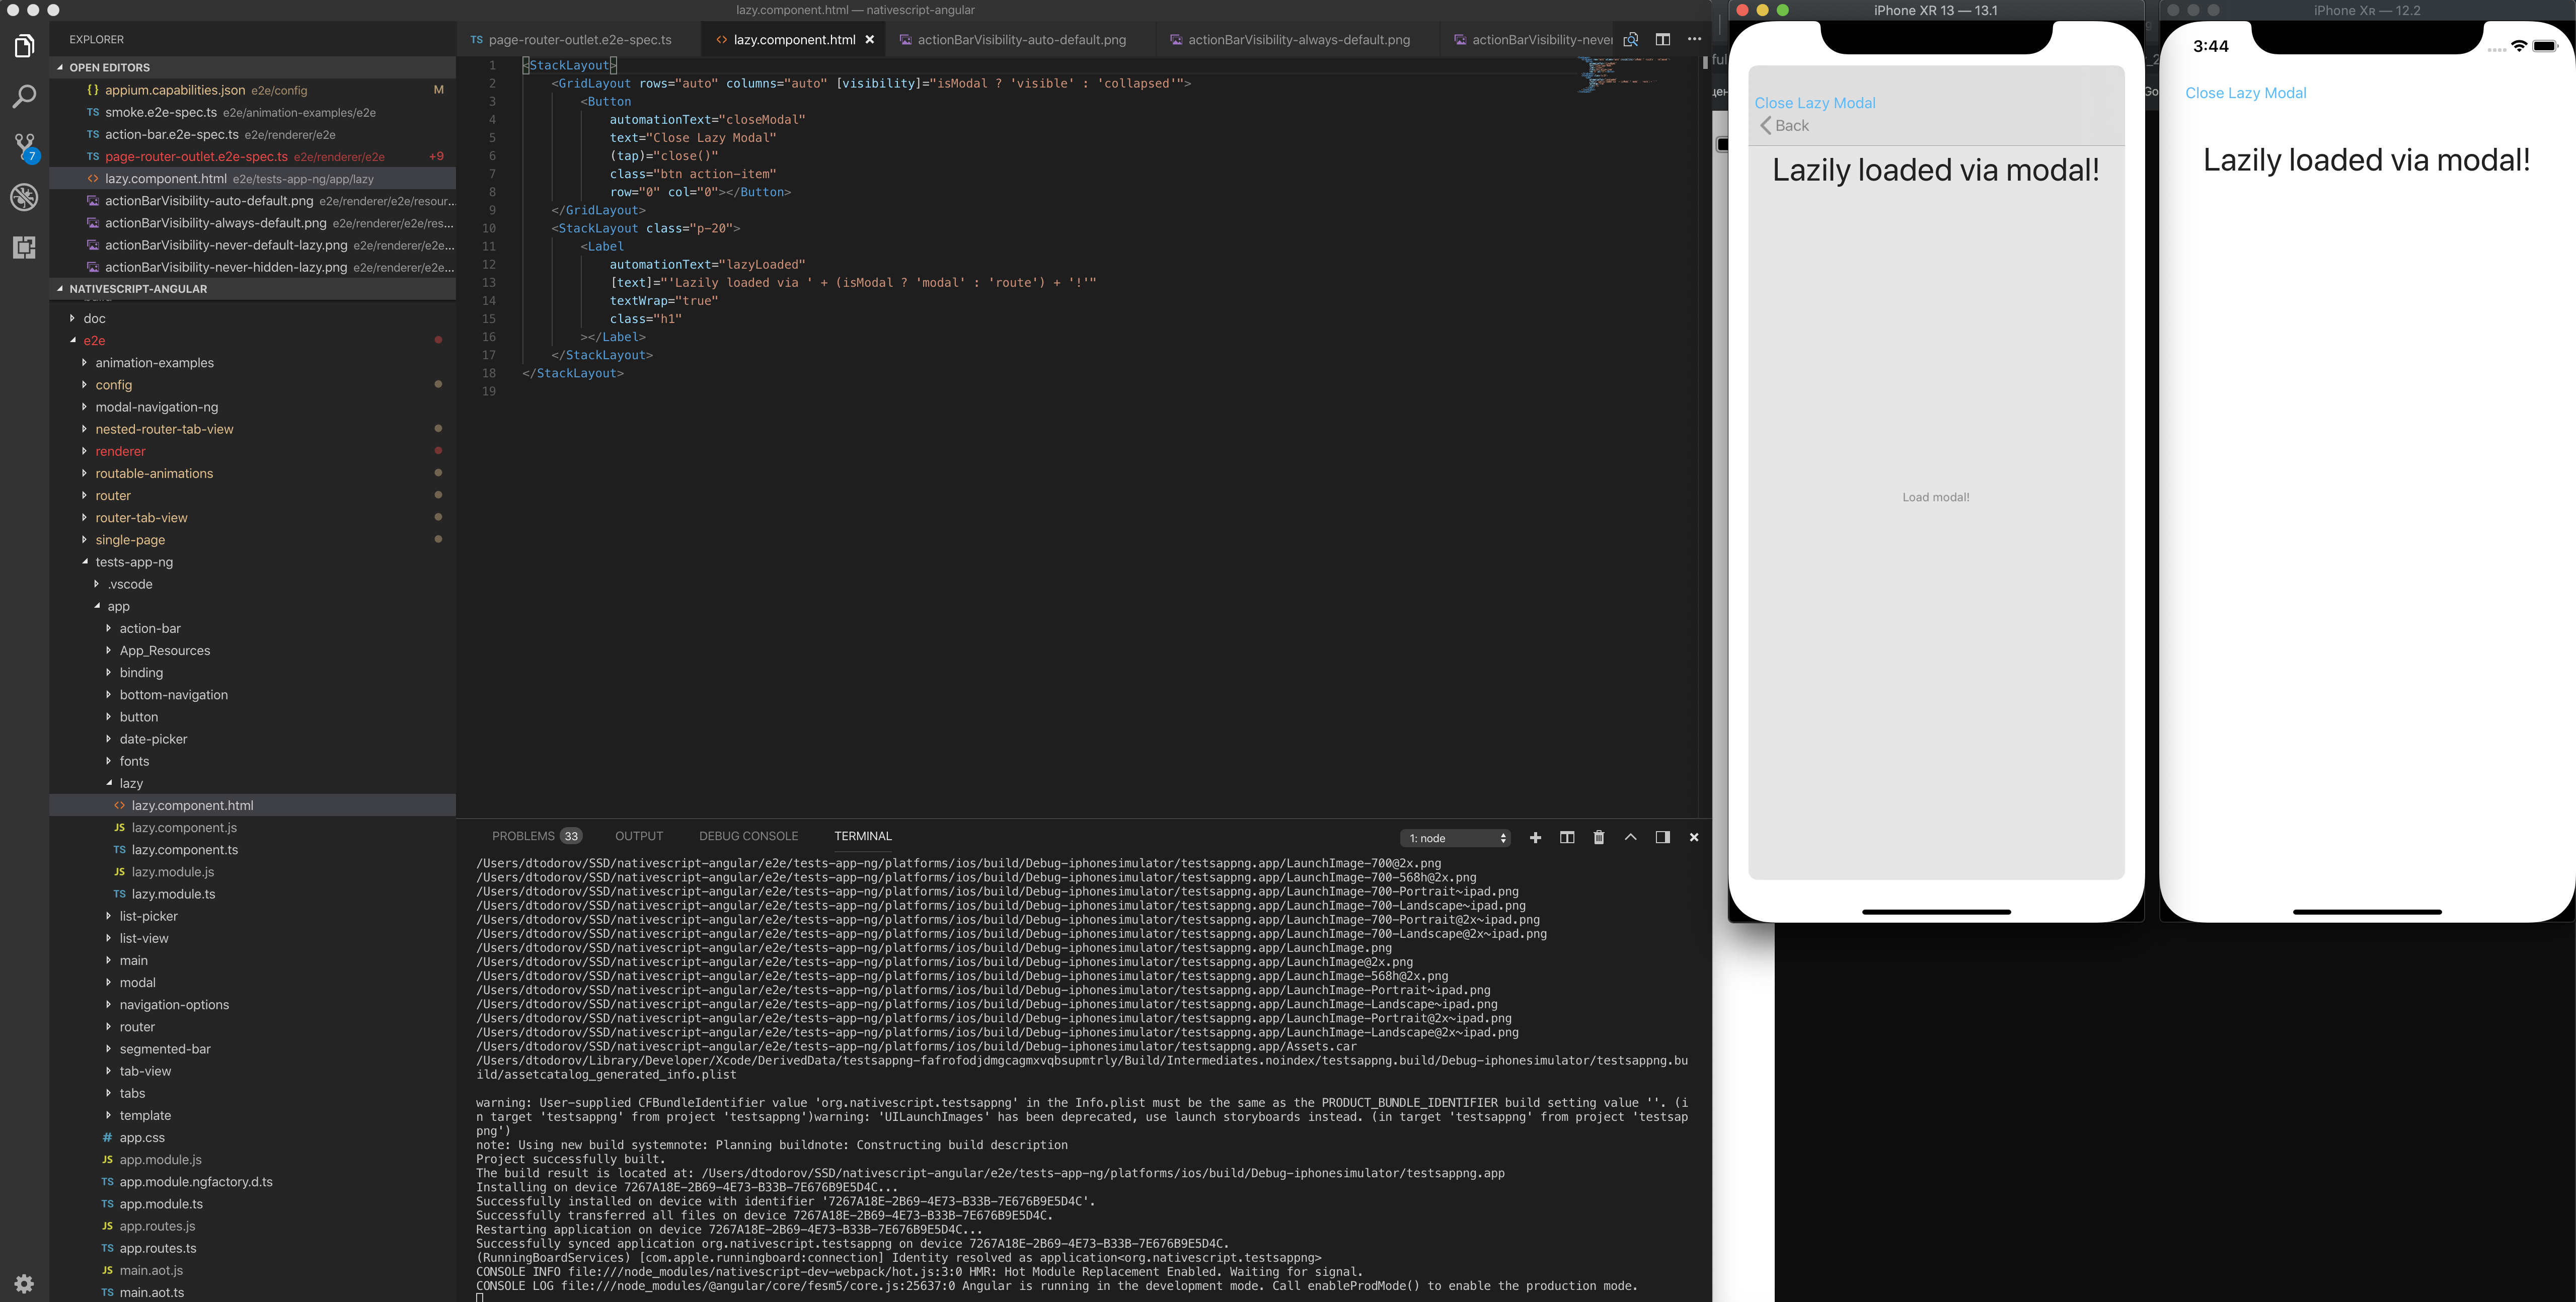Kill terminal with the trash icon
Viewport: 2576px width, 1302px height.
point(1598,837)
